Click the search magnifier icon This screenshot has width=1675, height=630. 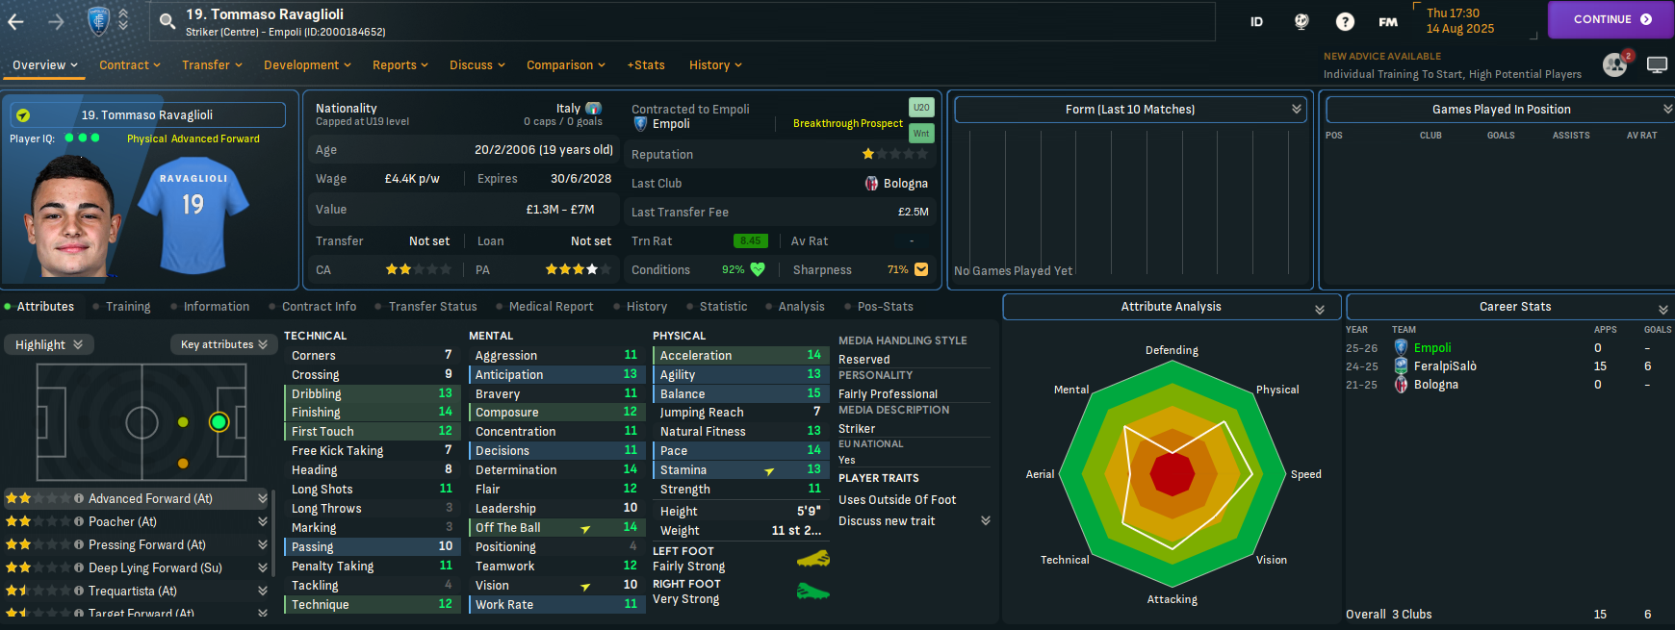pyautogui.click(x=167, y=21)
